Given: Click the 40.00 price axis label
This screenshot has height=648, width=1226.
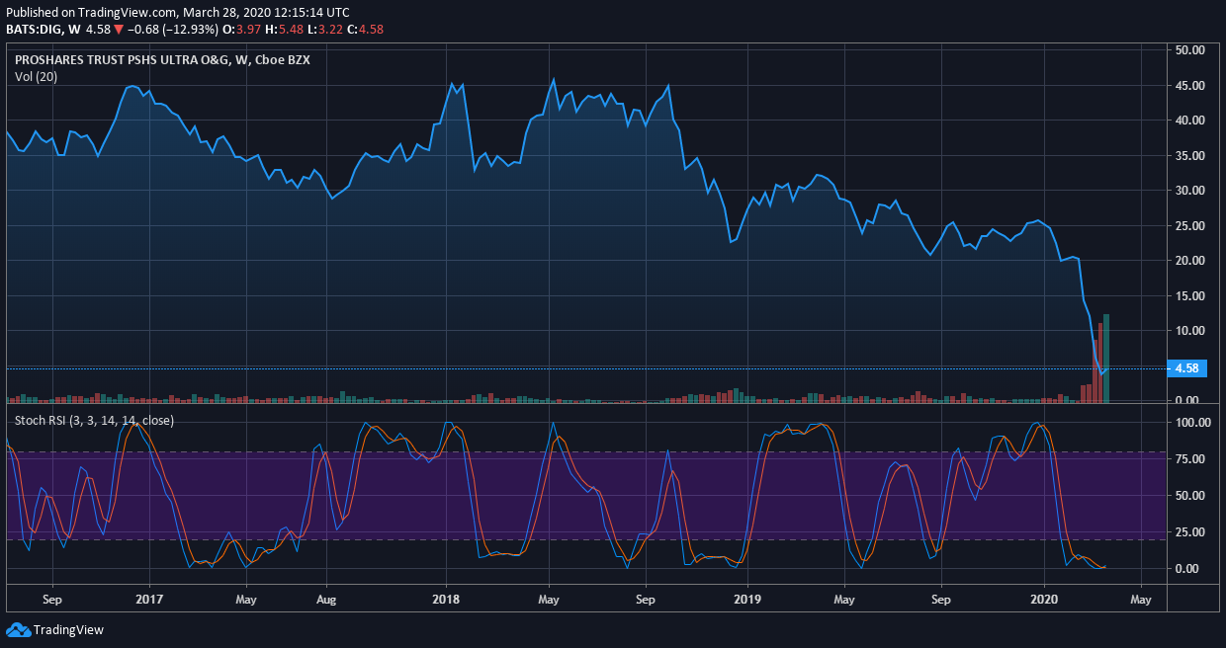Looking at the screenshot, I should (1189, 121).
